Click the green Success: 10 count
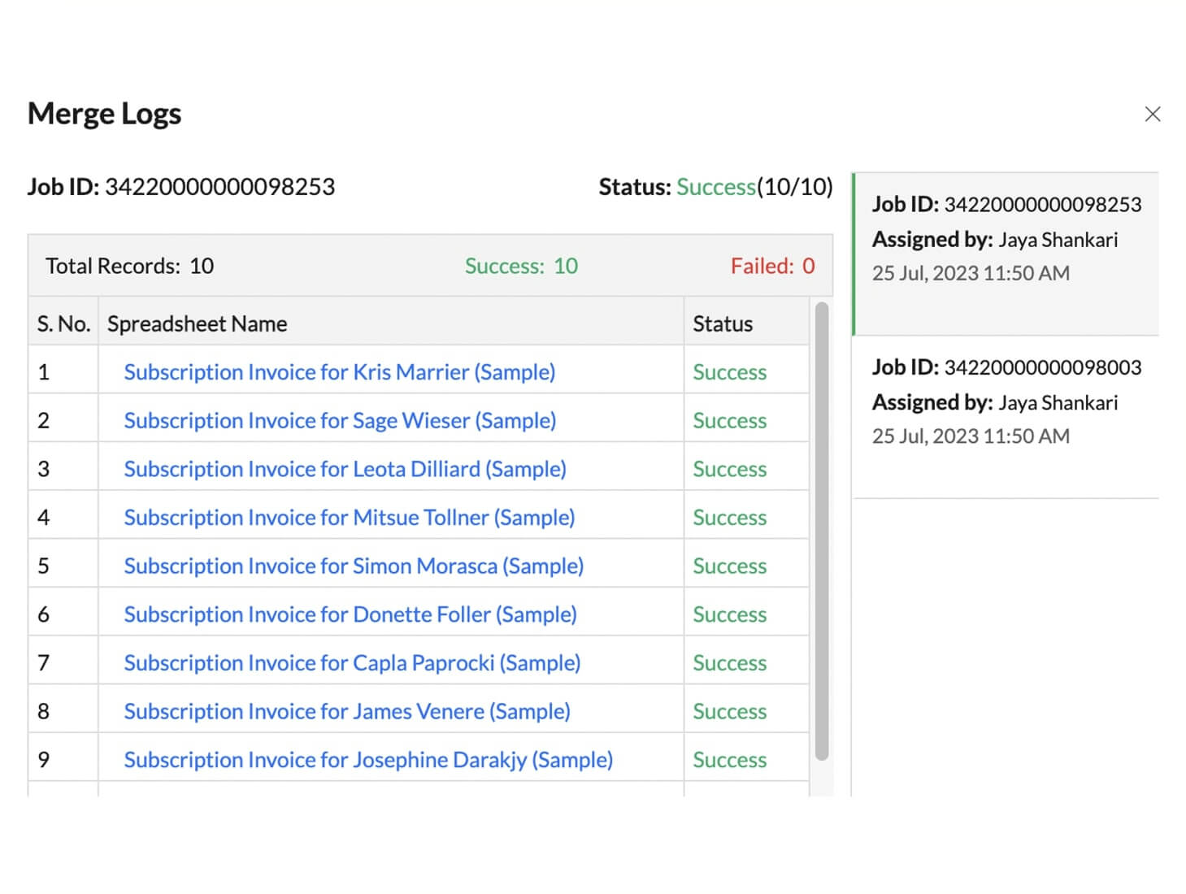 point(521,267)
